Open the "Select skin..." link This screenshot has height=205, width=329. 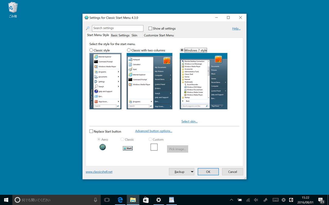[x=189, y=121]
